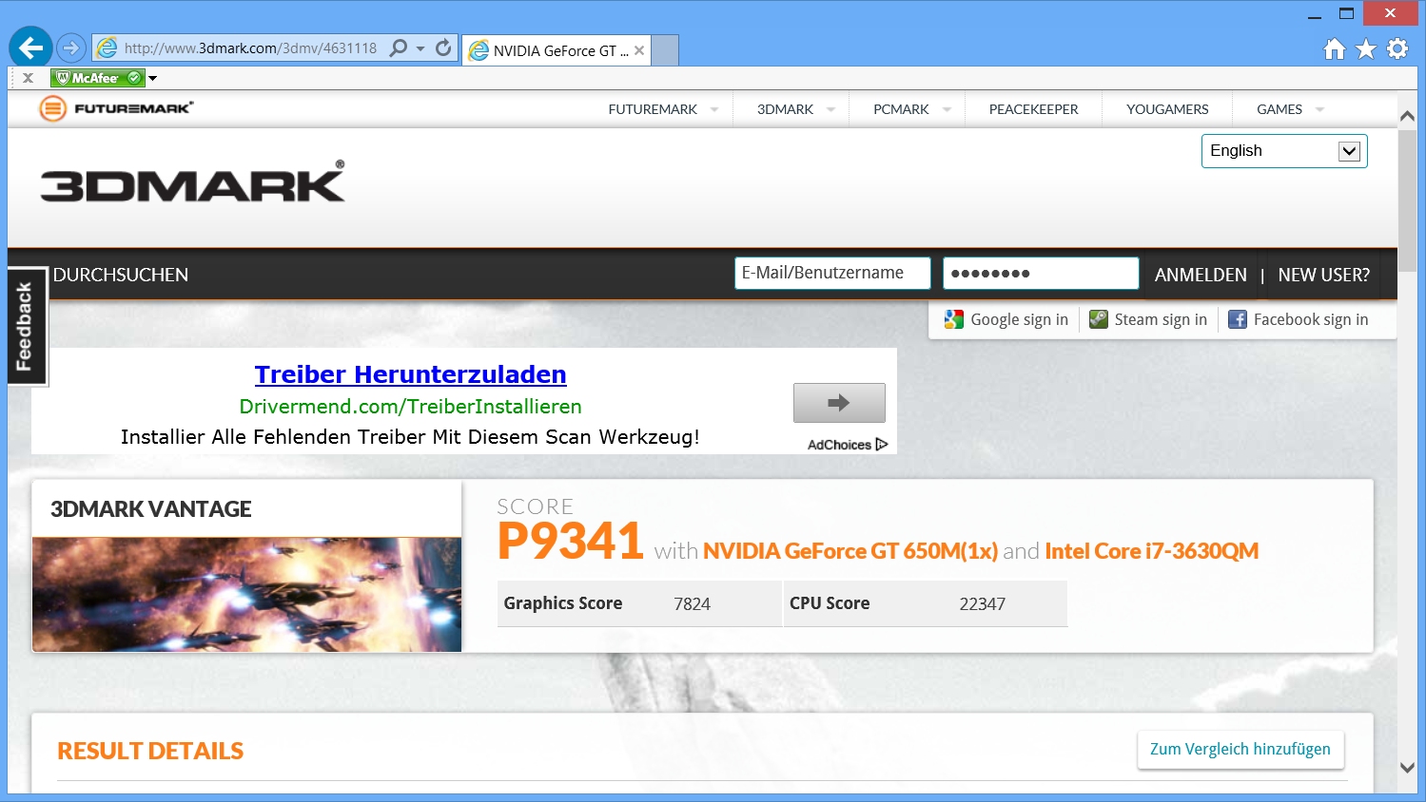
Task: Go back with the browser back arrow
Action: point(30,47)
